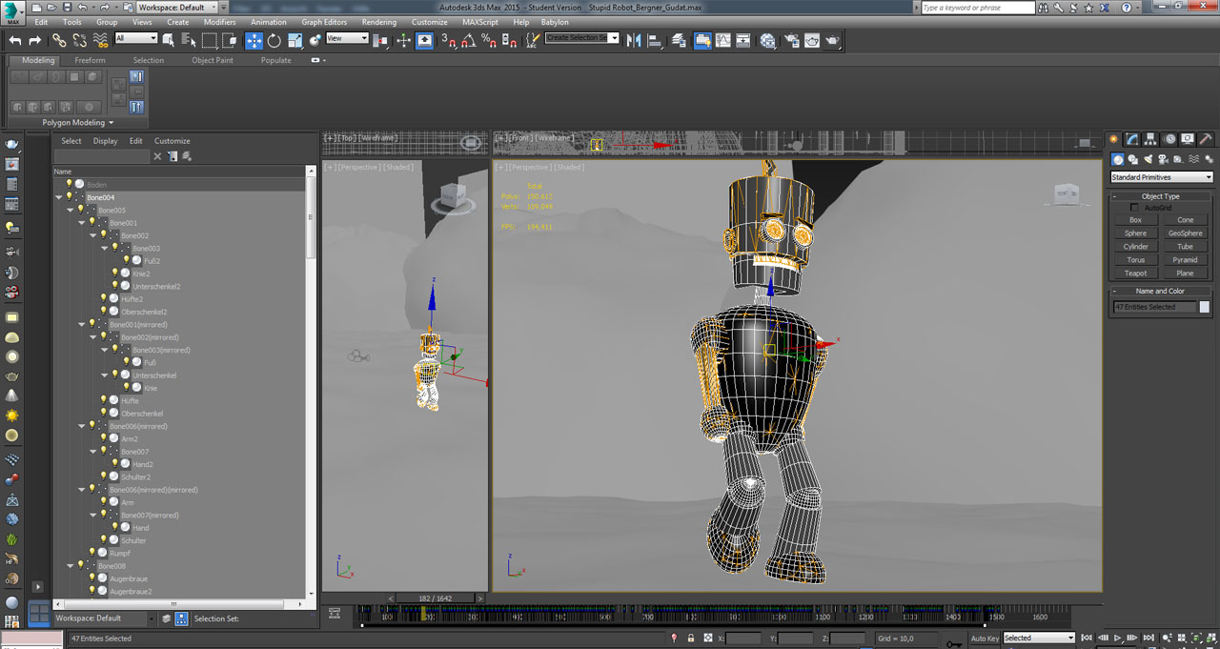Image resolution: width=1220 pixels, height=649 pixels.
Task: Collapse the Bone004 tree node
Action: [58, 197]
